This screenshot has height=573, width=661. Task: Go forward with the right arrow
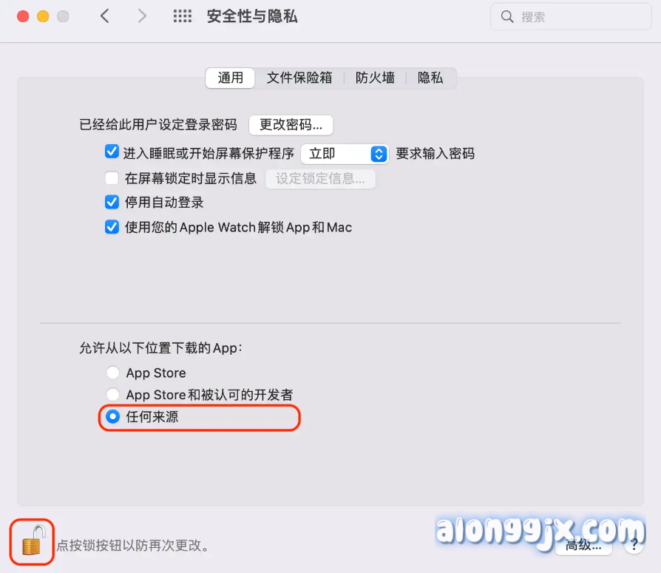tap(142, 16)
